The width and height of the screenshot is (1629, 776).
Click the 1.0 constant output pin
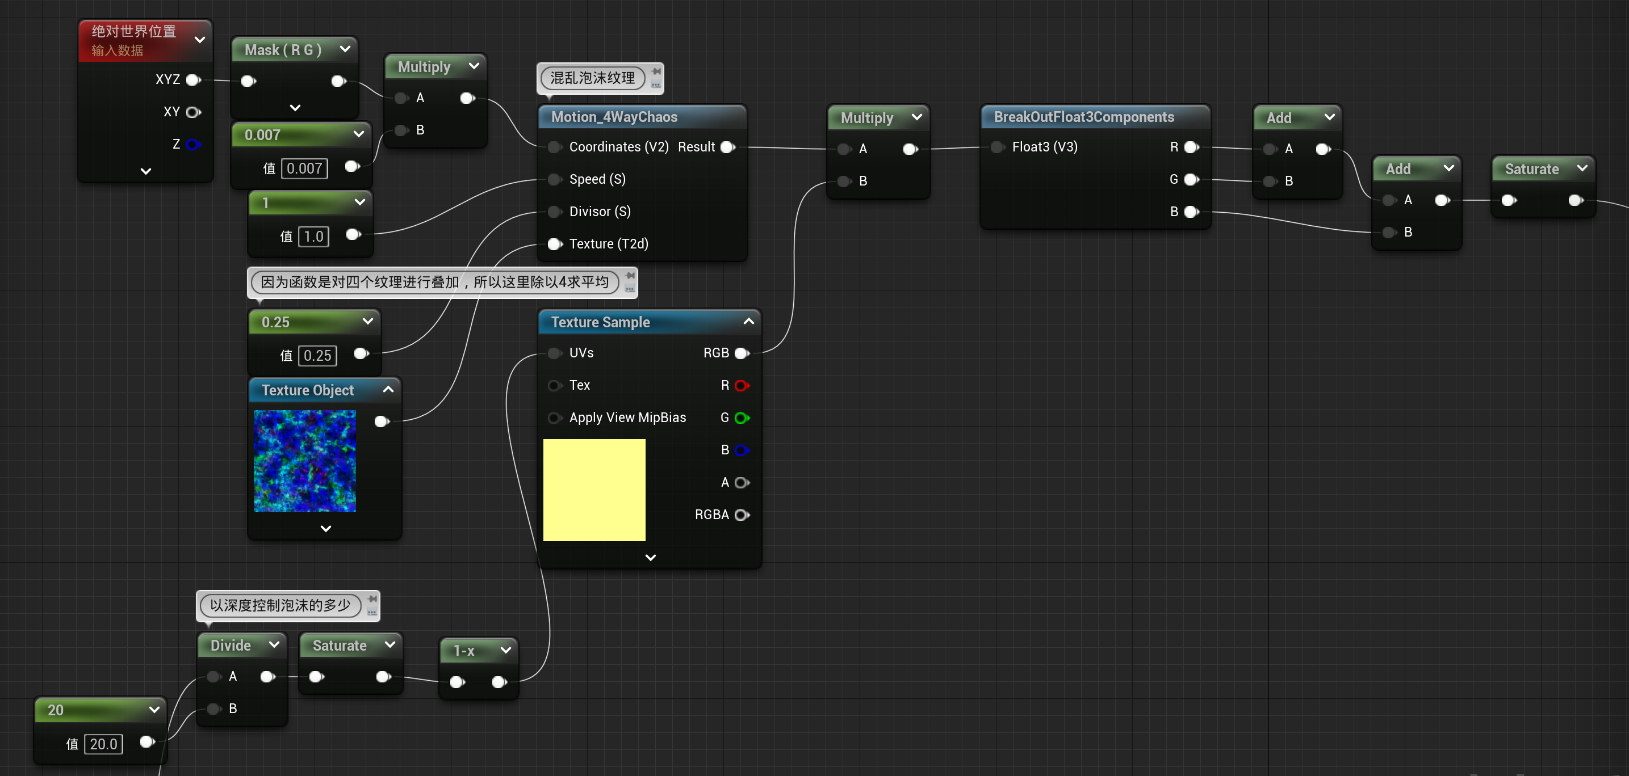(x=354, y=234)
